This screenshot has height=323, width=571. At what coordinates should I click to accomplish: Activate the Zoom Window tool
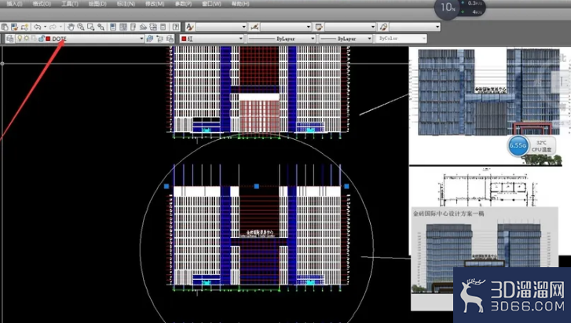(90, 27)
